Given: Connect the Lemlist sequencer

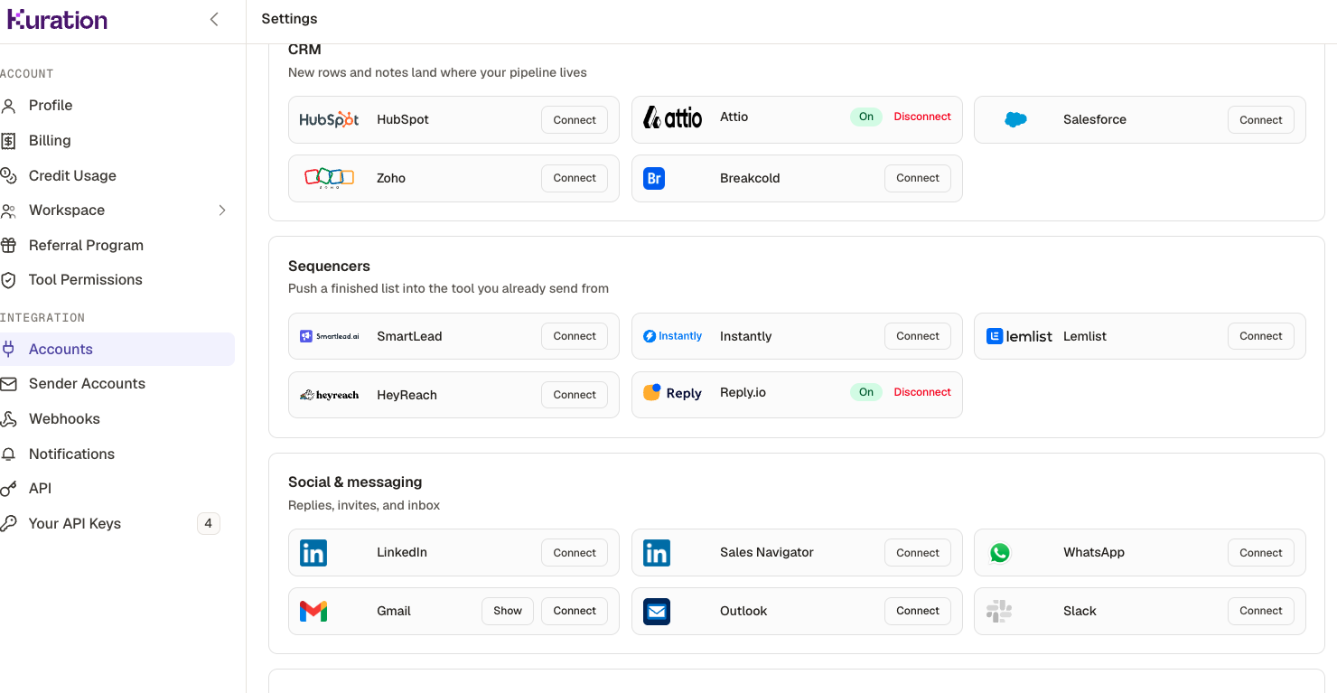Looking at the screenshot, I should [x=1261, y=336].
